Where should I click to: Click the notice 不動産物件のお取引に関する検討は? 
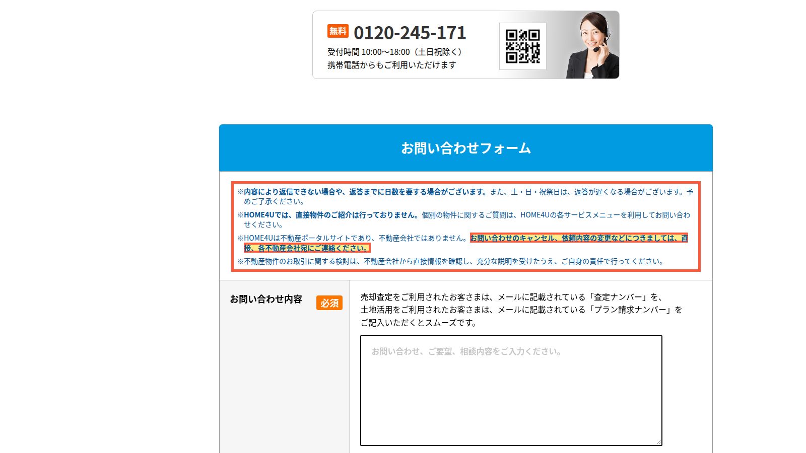click(451, 261)
